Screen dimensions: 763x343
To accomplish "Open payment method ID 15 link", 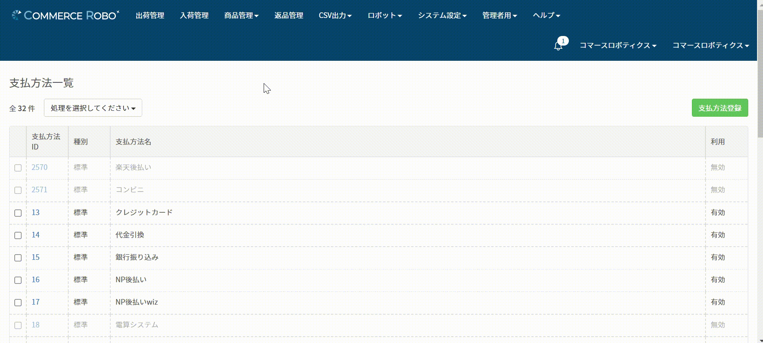I will 36,257.
